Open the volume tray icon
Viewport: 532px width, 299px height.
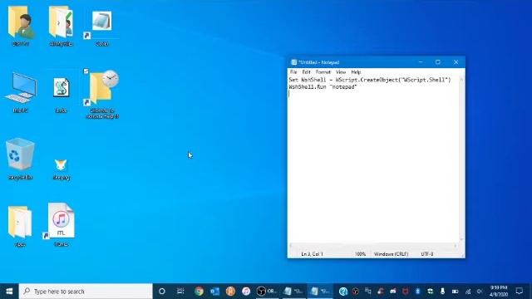point(480,292)
